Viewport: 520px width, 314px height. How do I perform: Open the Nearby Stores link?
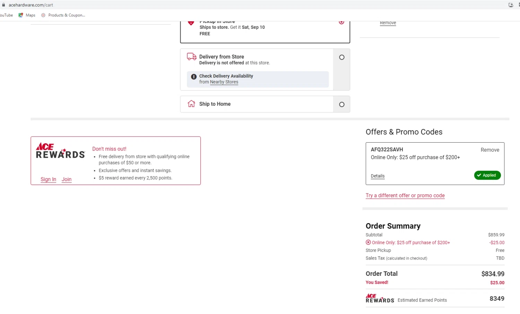[x=224, y=82]
